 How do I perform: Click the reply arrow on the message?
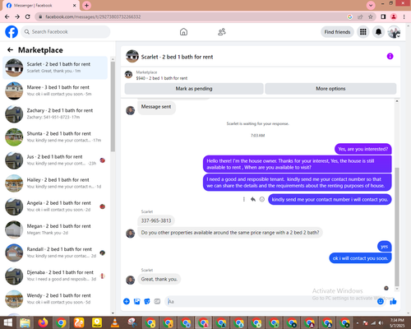pyautogui.click(x=253, y=199)
